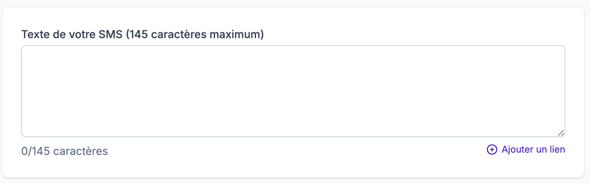Click the plus-circle icon beside Ajouter un lien

coord(492,150)
